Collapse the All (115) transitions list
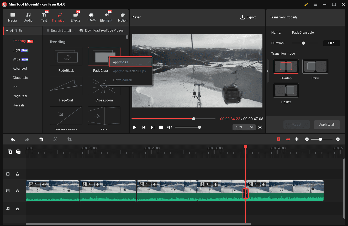This screenshot has height=226, width=348. [x=7, y=30]
